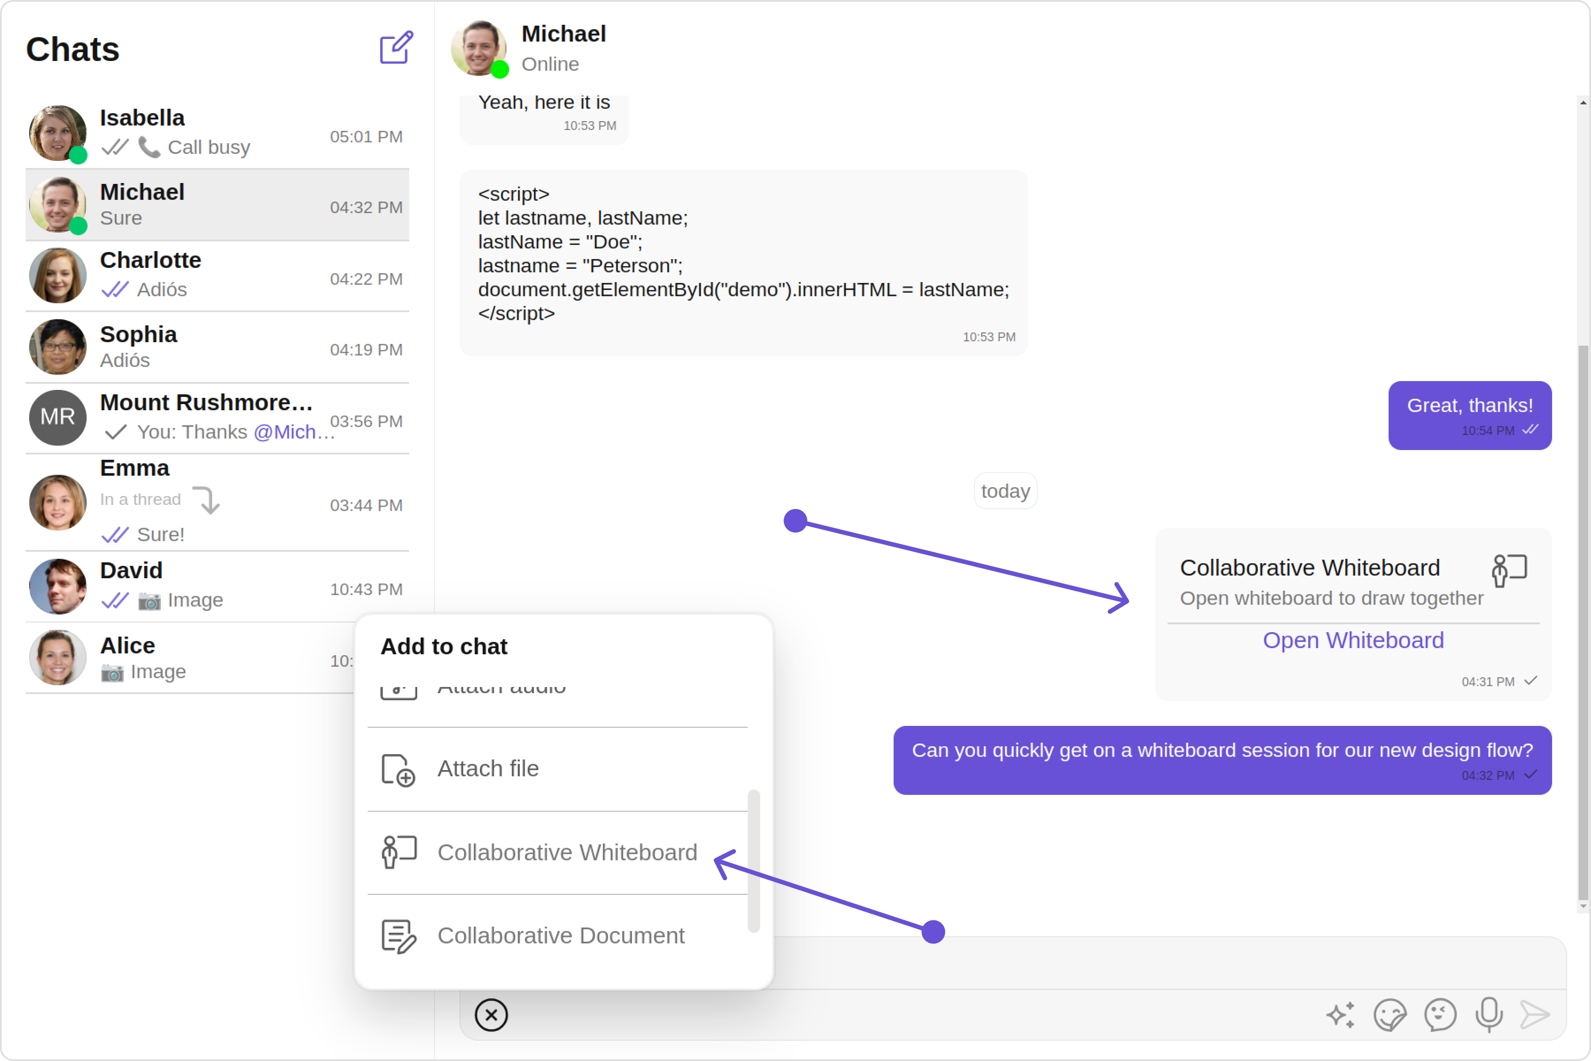The image size is (1591, 1061).
Task: Open the sticker picker icon
Action: tap(1389, 1014)
